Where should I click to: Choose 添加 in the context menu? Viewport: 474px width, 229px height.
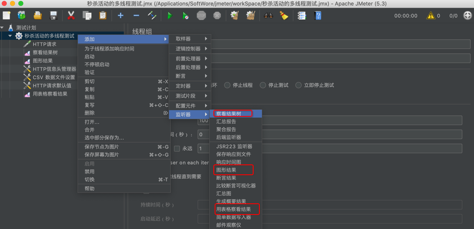[123, 39]
